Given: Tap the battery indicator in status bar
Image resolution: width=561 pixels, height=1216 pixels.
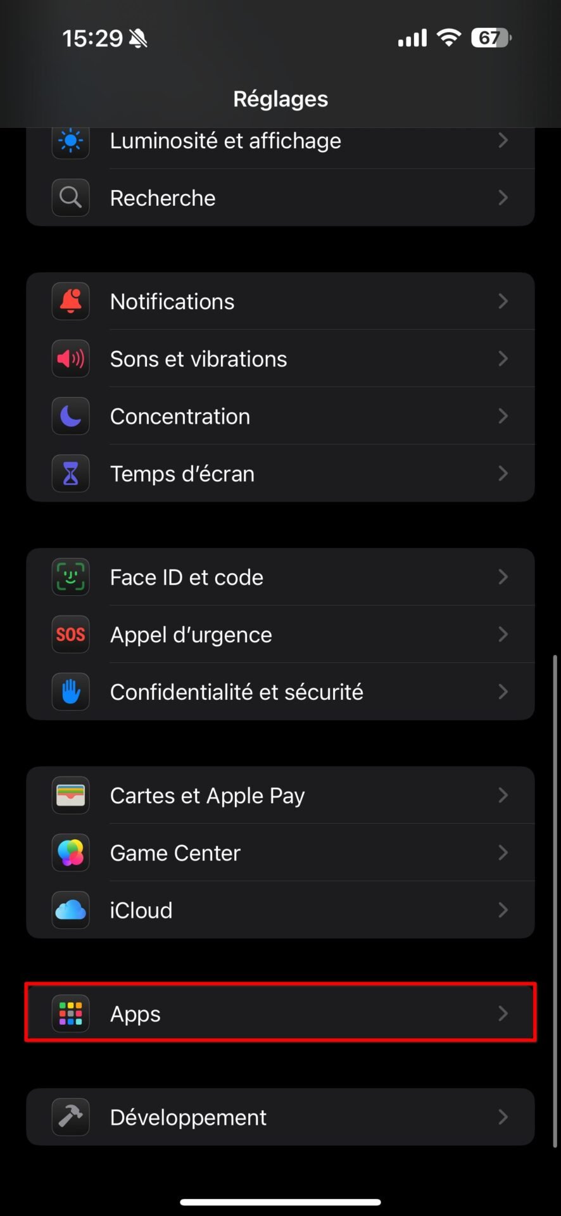Looking at the screenshot, I should pyautogui.click(x=491, y=38).
